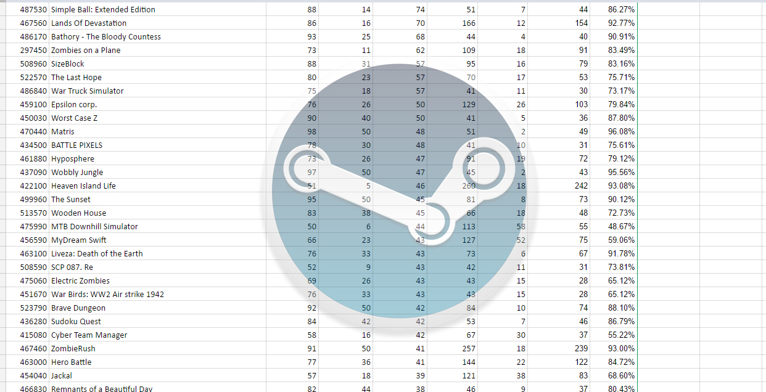Click 'The Last Hope' cell
The height and width of the screenshot is (392, 766).
[x=158, y=78]
